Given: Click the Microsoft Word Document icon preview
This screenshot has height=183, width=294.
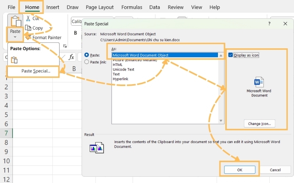Looking at the screenshot, I should click(x=259, y=82).
